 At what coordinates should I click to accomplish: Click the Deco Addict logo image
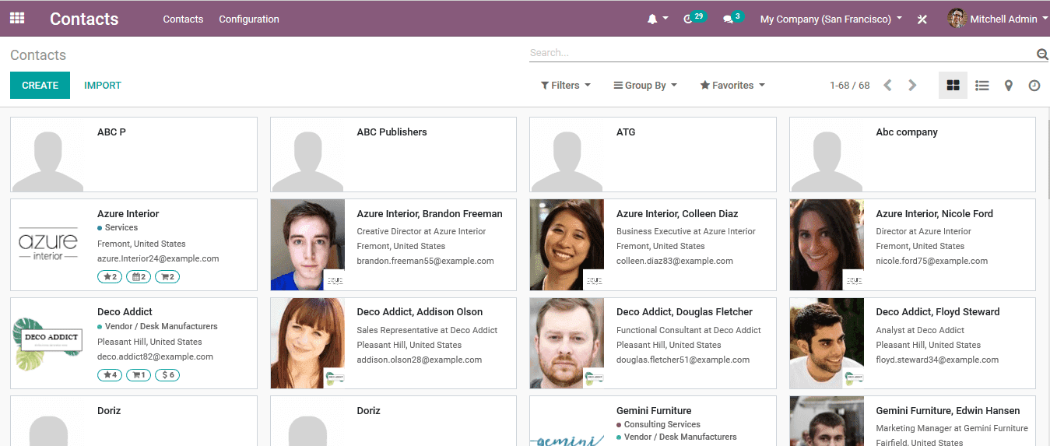(x=48, y=343)
